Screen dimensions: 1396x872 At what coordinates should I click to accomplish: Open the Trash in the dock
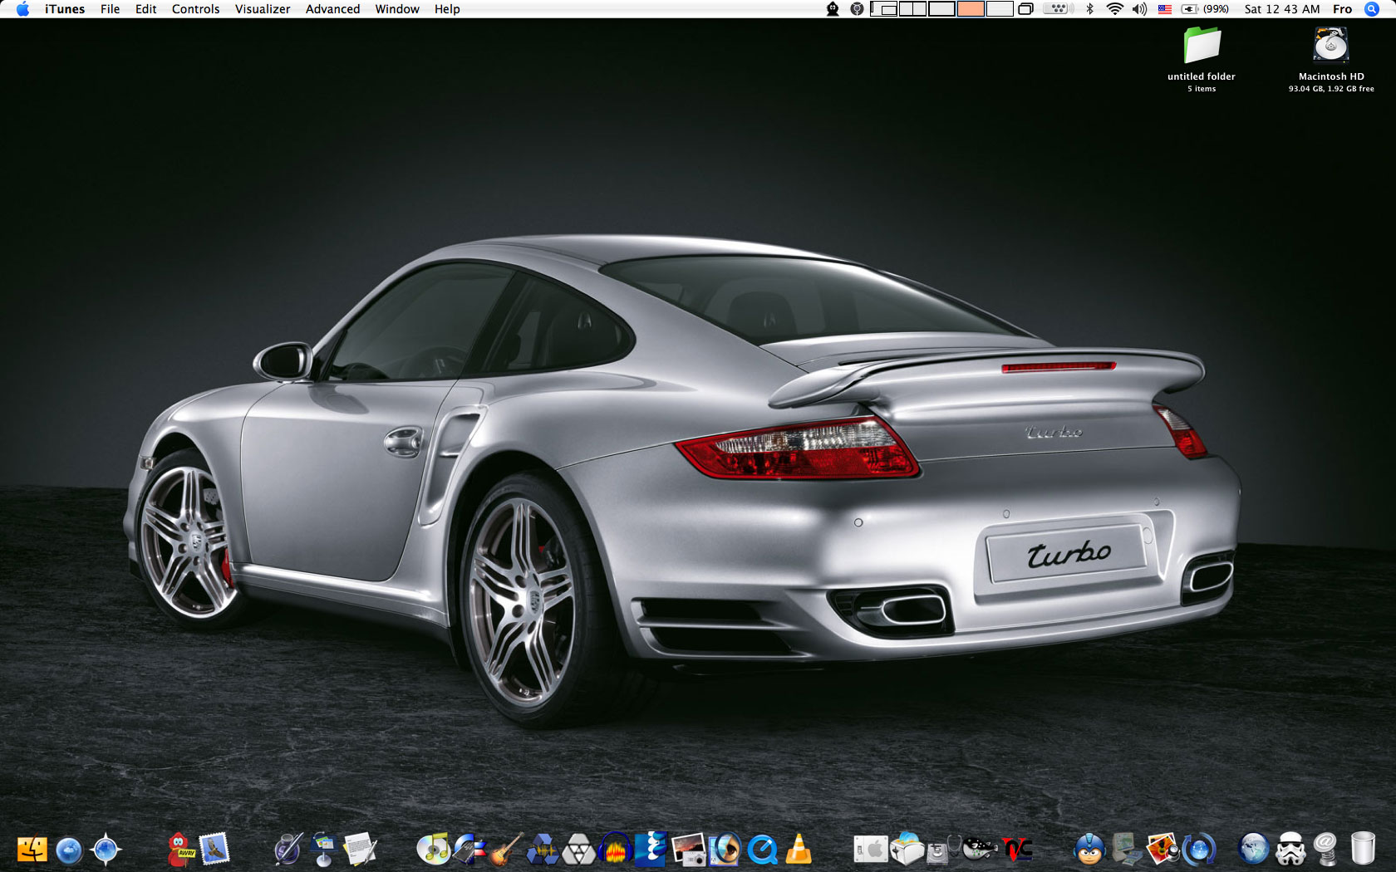coord(1363,850)
